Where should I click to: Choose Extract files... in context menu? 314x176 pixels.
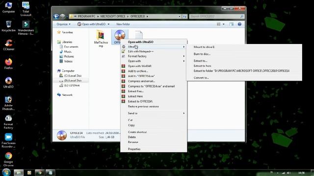154,91
